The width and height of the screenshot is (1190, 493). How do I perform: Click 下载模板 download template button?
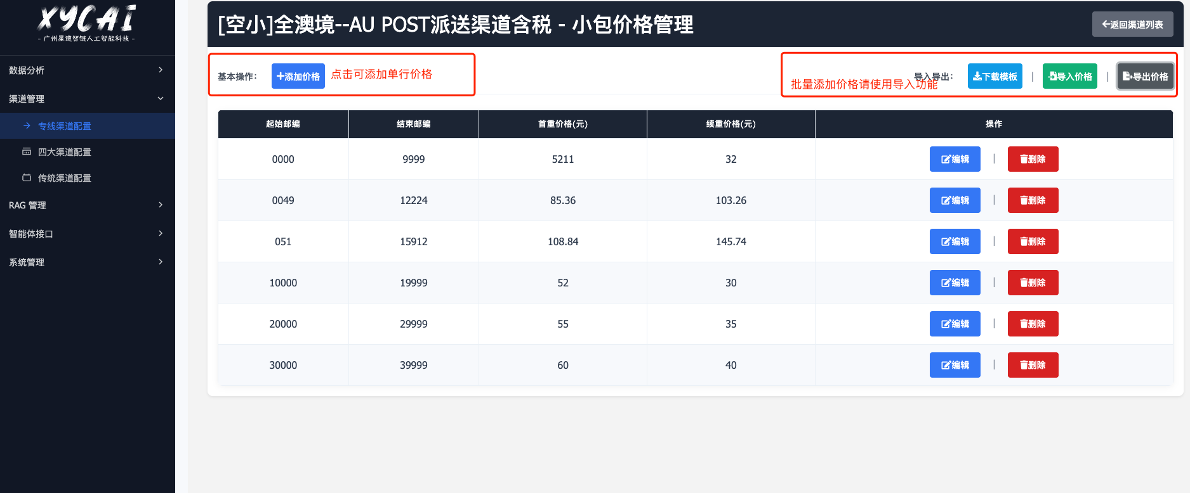pos(995,76)
